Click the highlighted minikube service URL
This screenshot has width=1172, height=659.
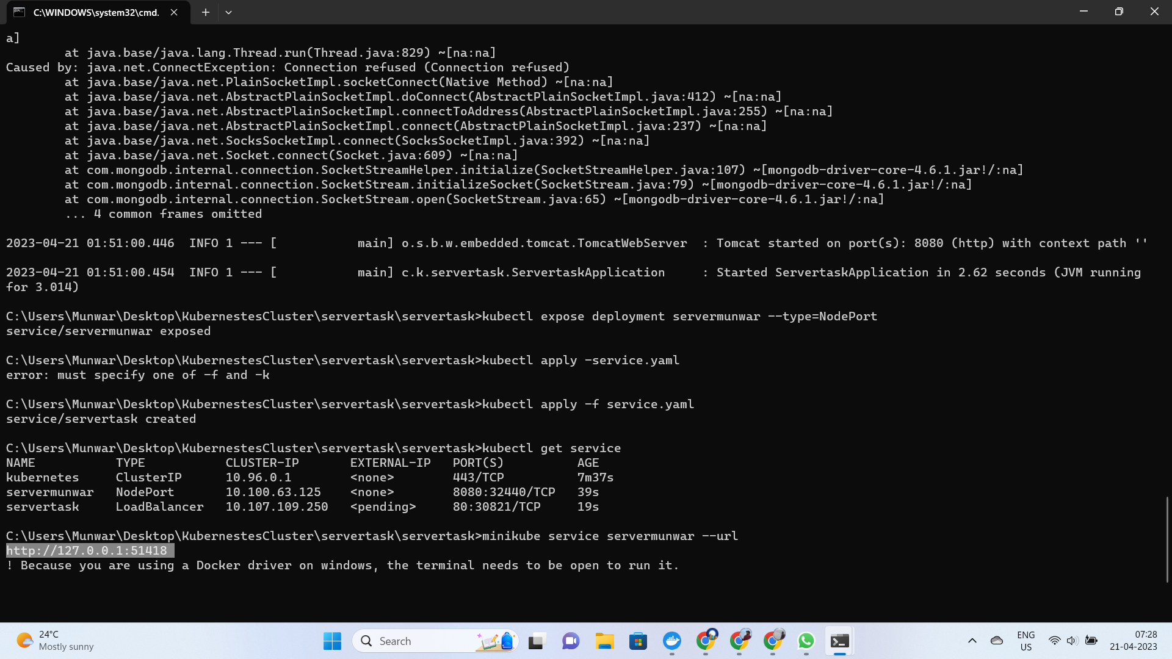coord(89,550)
